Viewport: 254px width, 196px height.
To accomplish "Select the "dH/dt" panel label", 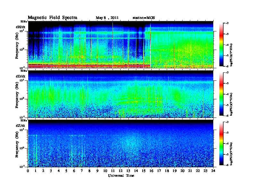I will tap(21, 27).
